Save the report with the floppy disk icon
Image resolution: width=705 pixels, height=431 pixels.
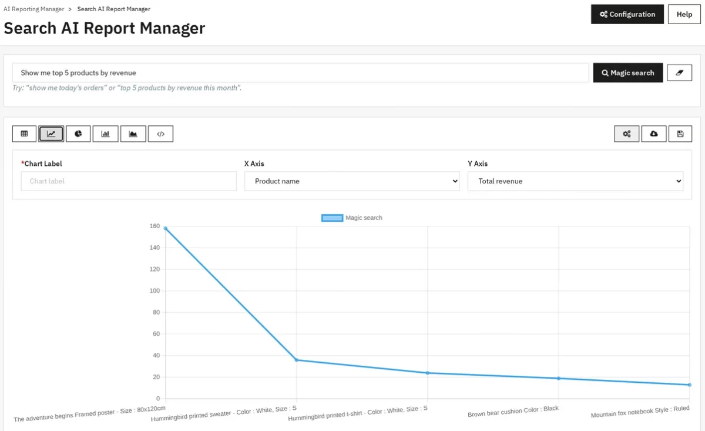click(680, 134)
